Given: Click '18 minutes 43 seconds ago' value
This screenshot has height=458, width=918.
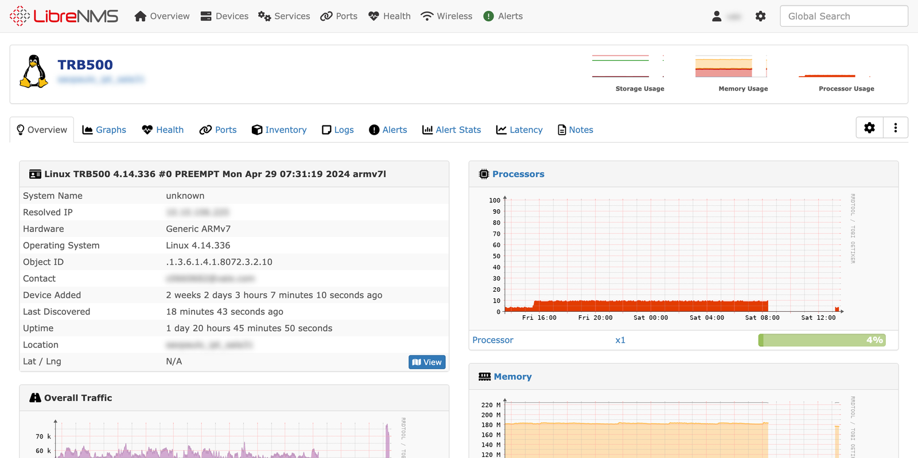Looking at the screenshot, I should coord(224,312).
